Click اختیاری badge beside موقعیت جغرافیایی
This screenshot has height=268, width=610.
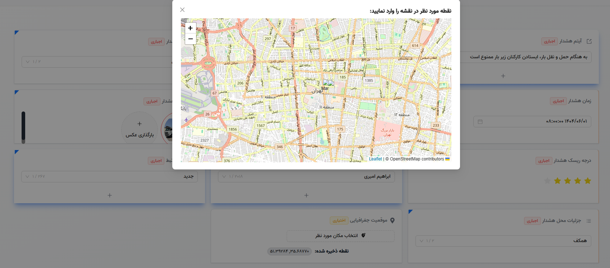pyautogui.click(x=339, y=221)
